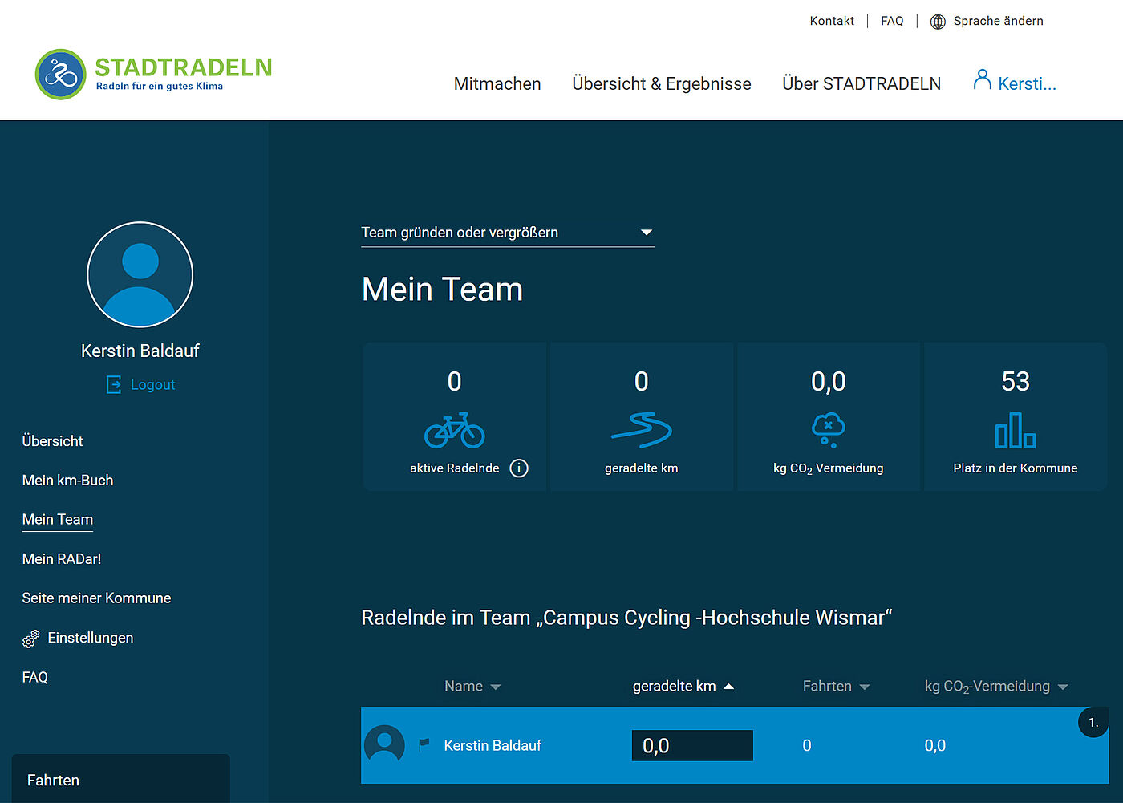Click the gears icon next to Einstellungen
Screen dimensions: 1123x803
click(x=30, y=639)
